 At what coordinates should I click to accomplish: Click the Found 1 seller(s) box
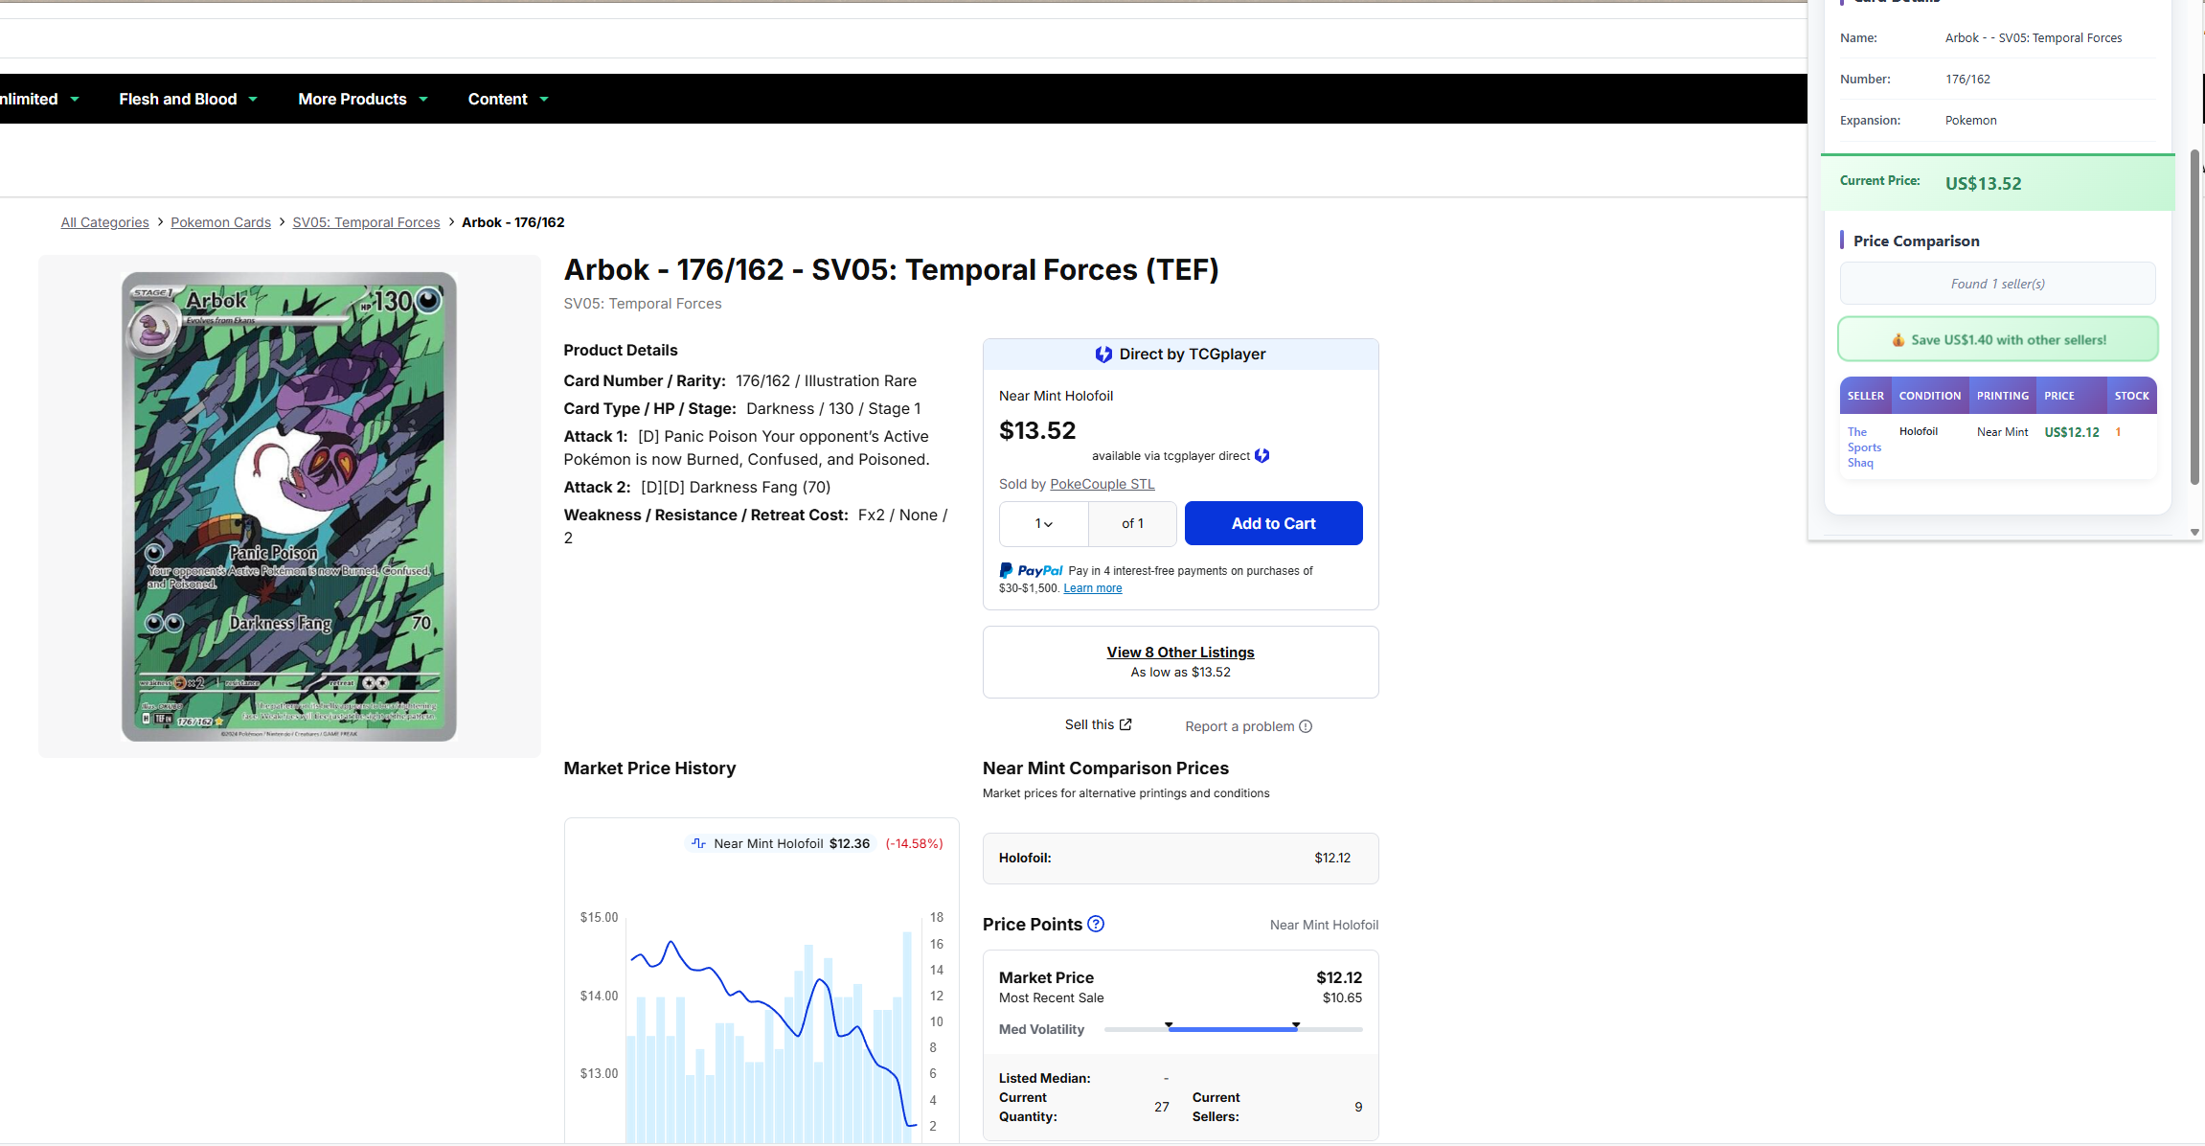coord(1997,284)
